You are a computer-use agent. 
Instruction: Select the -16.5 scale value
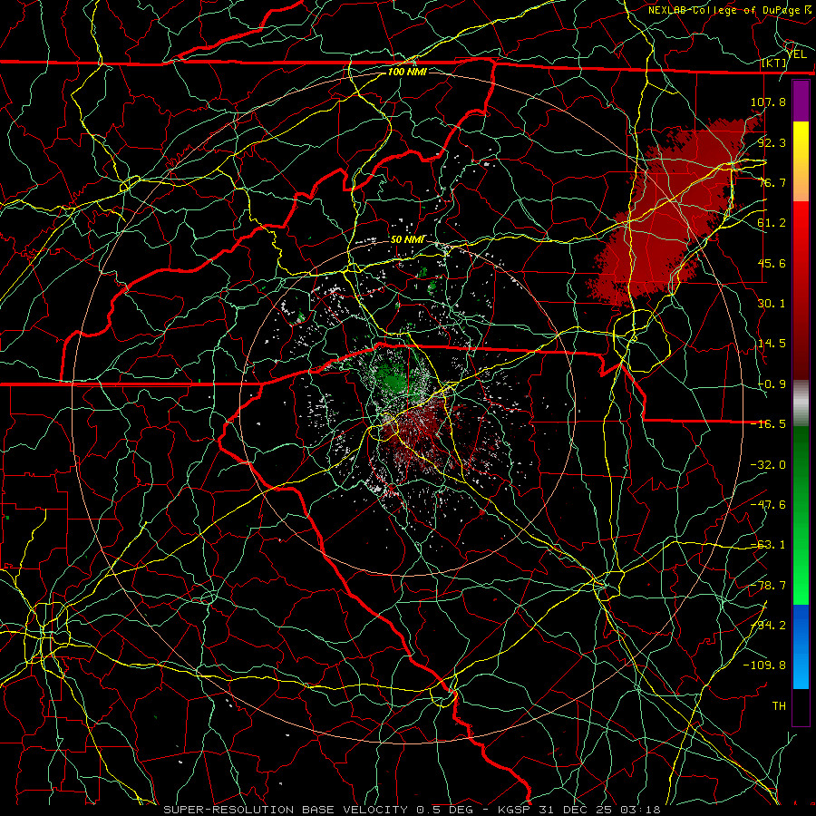(768, 424)
